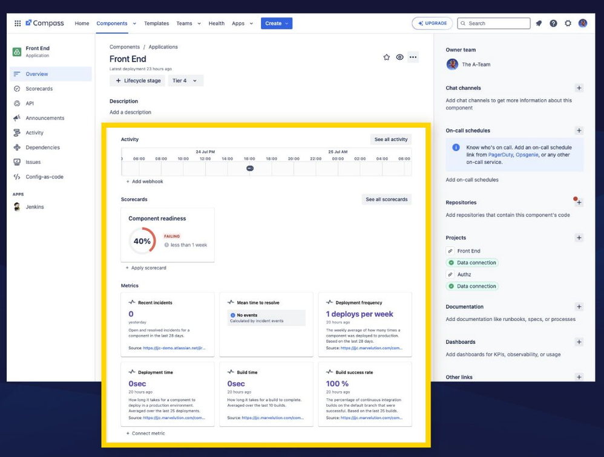This screenshot has height=457, width=604.
Task: Click the info icon in on-call notice
Action: pos(456,147)
